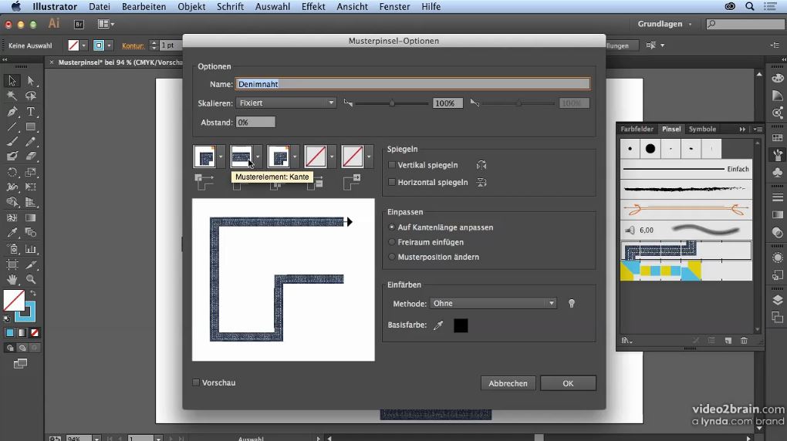Expand start tile dropdown arrow

coord(332,157)
